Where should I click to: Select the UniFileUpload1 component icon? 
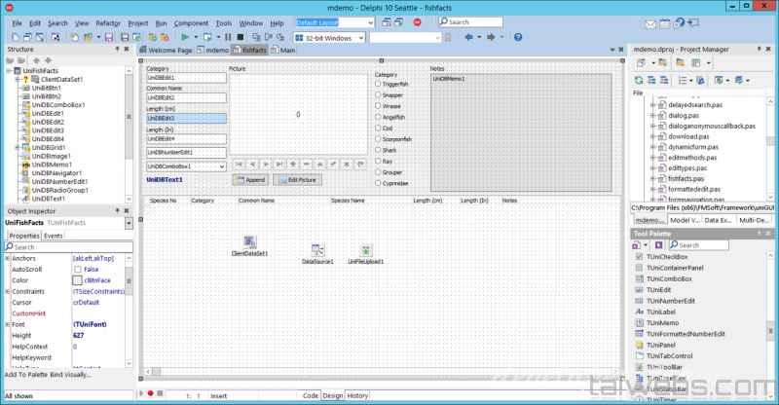point(366,250)
